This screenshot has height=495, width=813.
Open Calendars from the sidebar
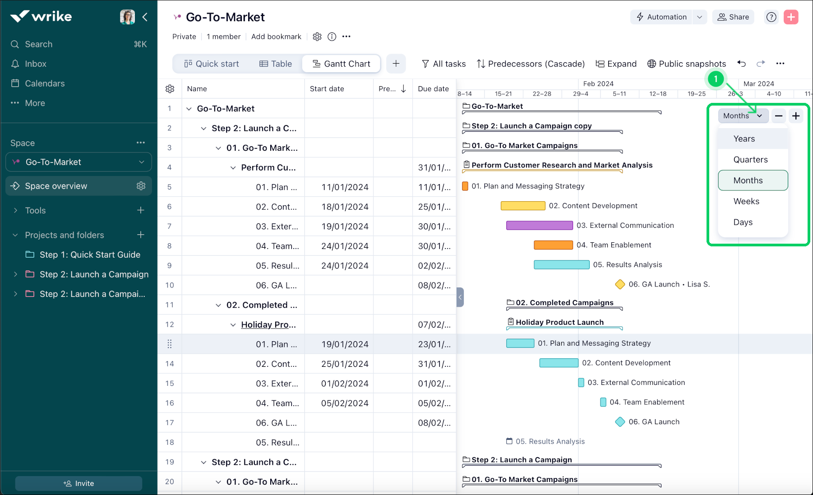pyautogui.click(x=44, y=83)
